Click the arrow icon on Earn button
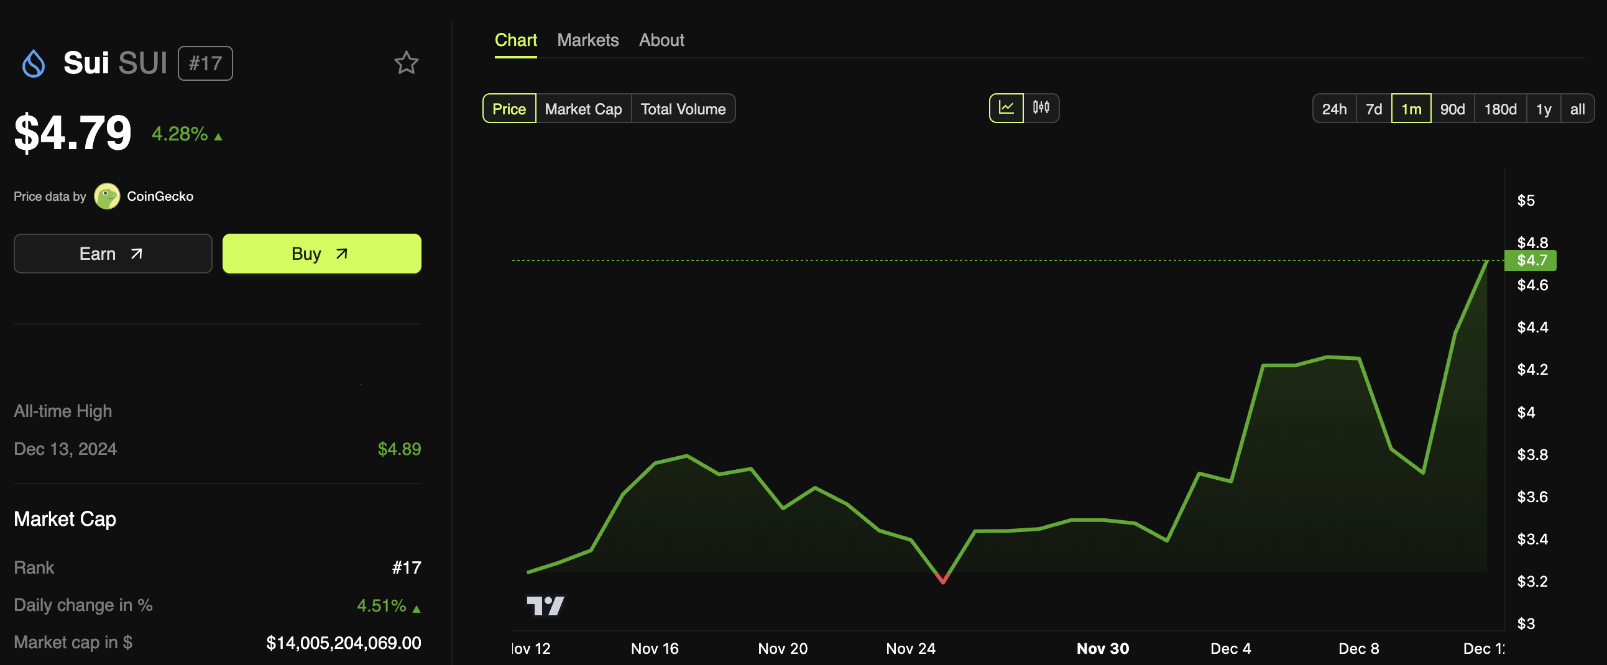Image resolution: width=1607 pixels, height=665 pixels. click(x=137, y=254)
